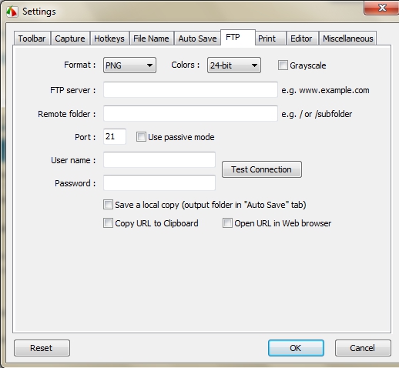
Task: Close the Settings dialog window
Action: (382, 8)
